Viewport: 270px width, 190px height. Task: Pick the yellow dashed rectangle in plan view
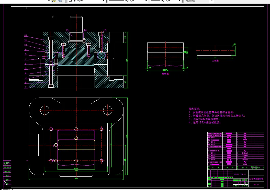point(76,145)
